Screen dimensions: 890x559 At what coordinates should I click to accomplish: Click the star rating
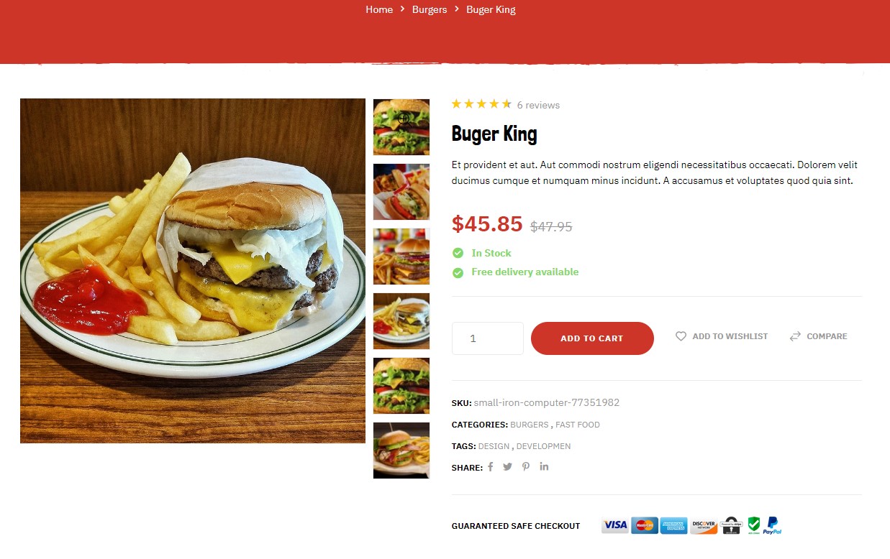481,104
